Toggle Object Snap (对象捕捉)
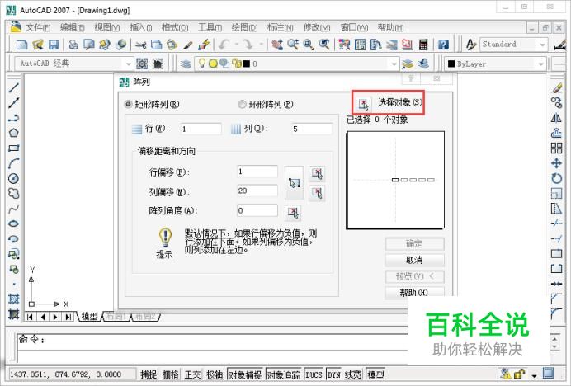 245,374
